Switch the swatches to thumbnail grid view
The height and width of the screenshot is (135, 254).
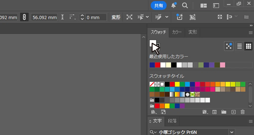[248, 46]
